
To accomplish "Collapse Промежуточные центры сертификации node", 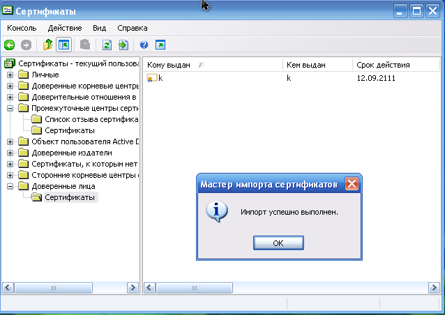I will pyautogui.click(x=10, y=108).
